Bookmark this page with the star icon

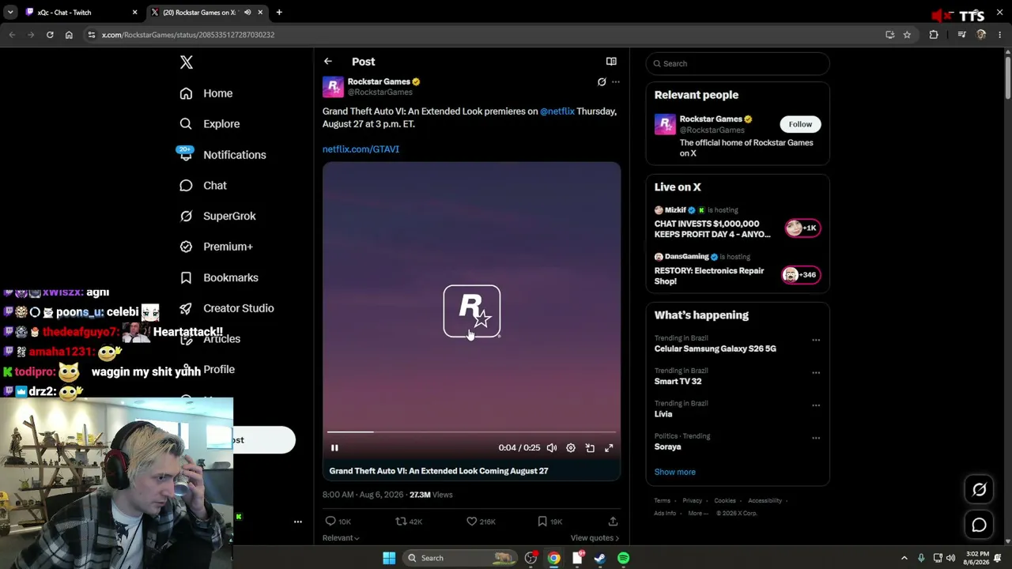tap(907, 35)
